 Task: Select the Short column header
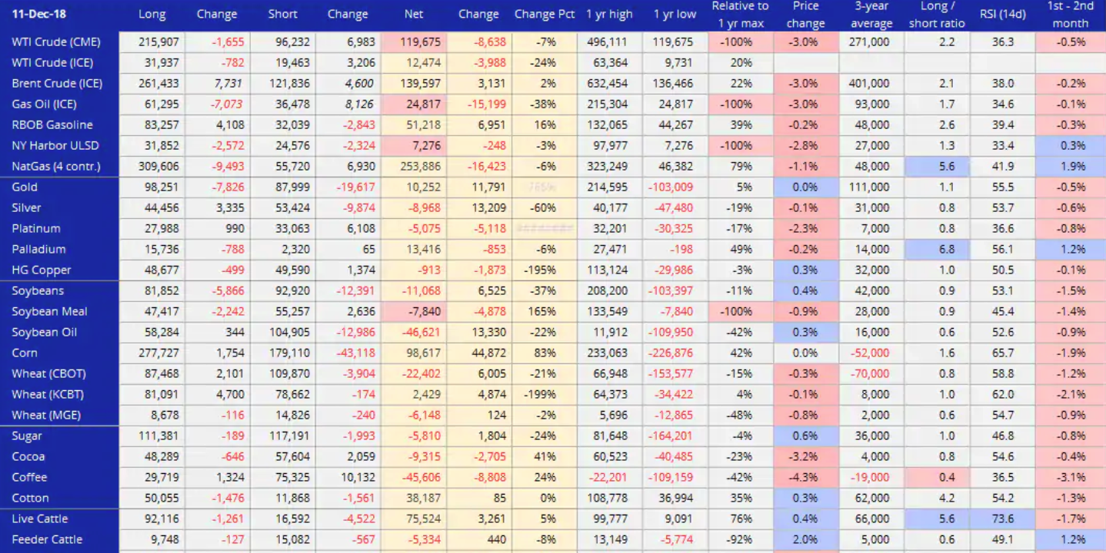[x=282, y=14]
